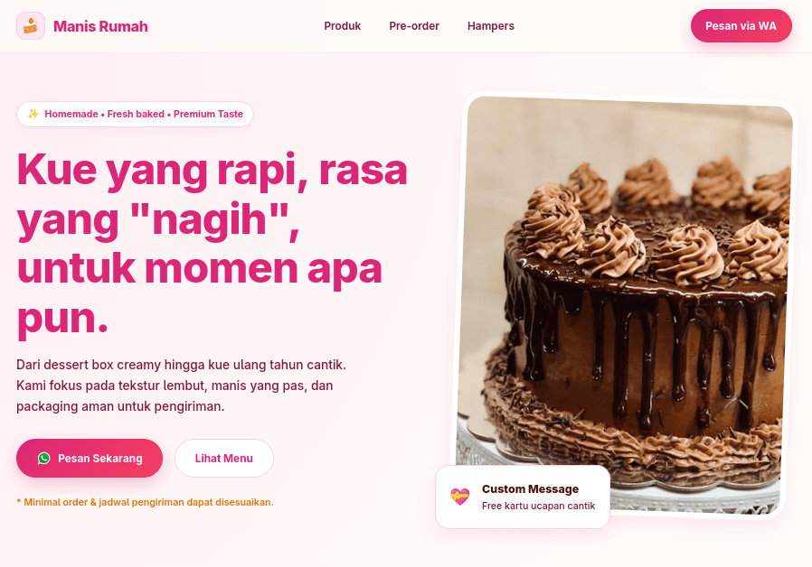Open the Manis Rumah brand name link
This screenshot has height=567, width=812.
tap(100, 26)
